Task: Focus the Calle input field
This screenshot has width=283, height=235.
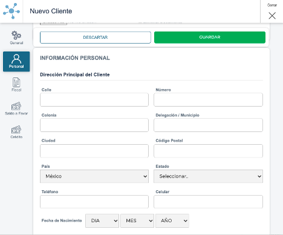Action: point(94,100)
